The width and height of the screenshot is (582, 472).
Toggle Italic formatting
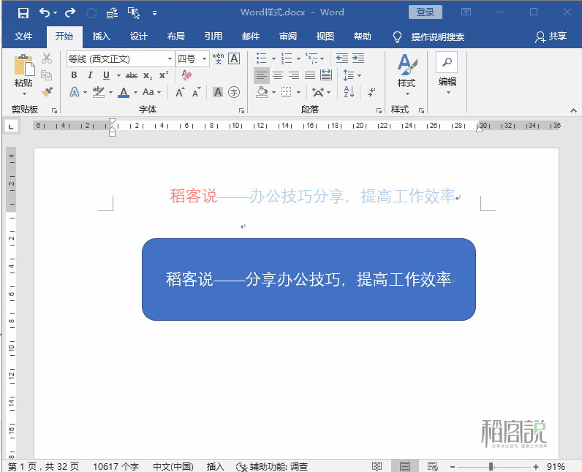tap(90, 75)
